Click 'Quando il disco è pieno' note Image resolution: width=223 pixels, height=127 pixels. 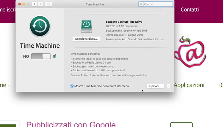[x=110, y=75]
